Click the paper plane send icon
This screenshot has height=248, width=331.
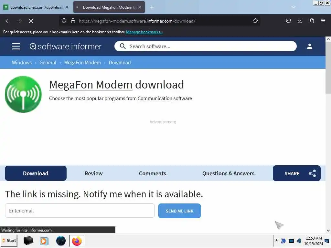(x=279, y=225)
